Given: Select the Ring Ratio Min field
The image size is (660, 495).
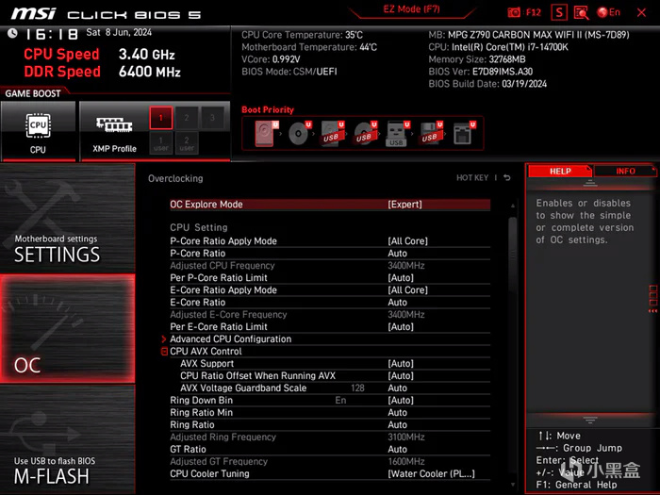Looking at the screenshot, I should coord(330,413).
